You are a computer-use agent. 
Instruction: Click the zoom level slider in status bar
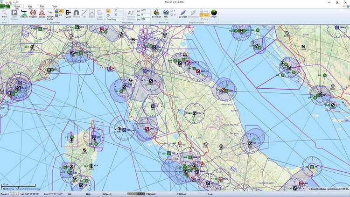(x=136, y=193)
